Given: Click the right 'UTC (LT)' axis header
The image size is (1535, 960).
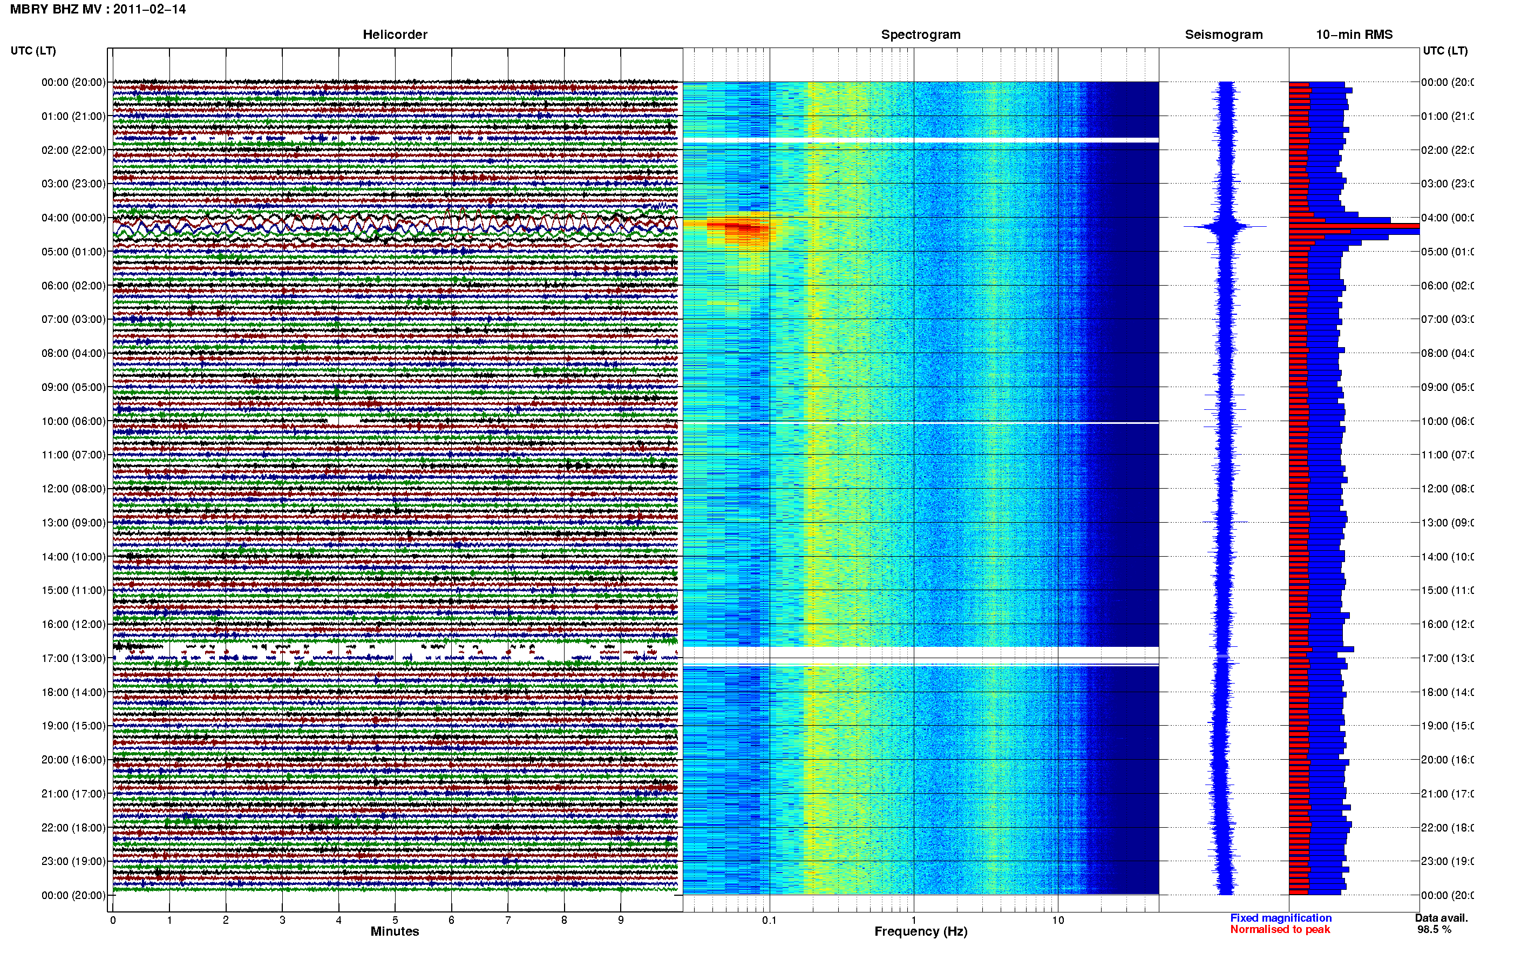Looking at the screenshot, I should coord(1445,51).
